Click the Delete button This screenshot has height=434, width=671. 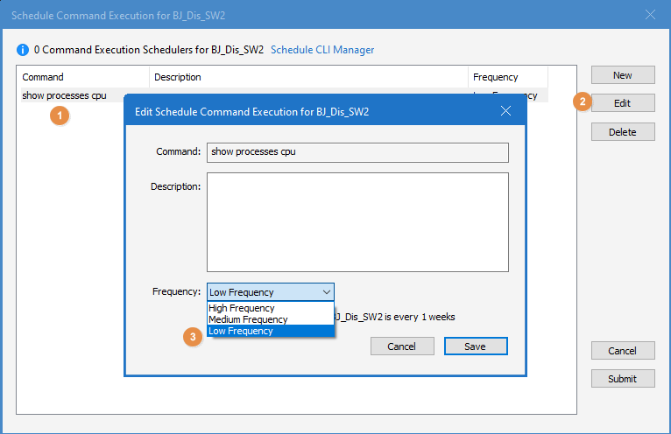(x=622, y=132)
